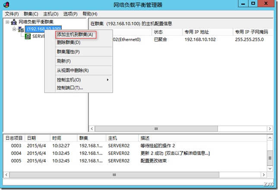
Task: Minimize the 网络负载平衡管理器 window
Action: pyautogui.click(x=243, y=3)
